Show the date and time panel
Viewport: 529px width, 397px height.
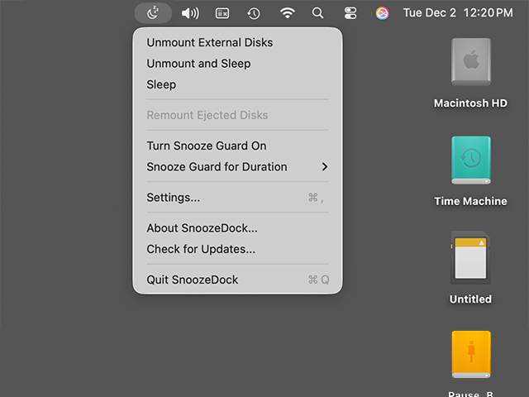pos(458,13)
